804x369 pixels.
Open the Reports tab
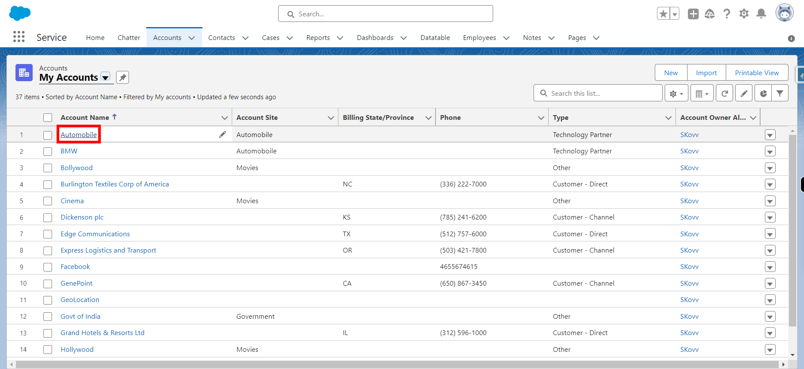318,38
